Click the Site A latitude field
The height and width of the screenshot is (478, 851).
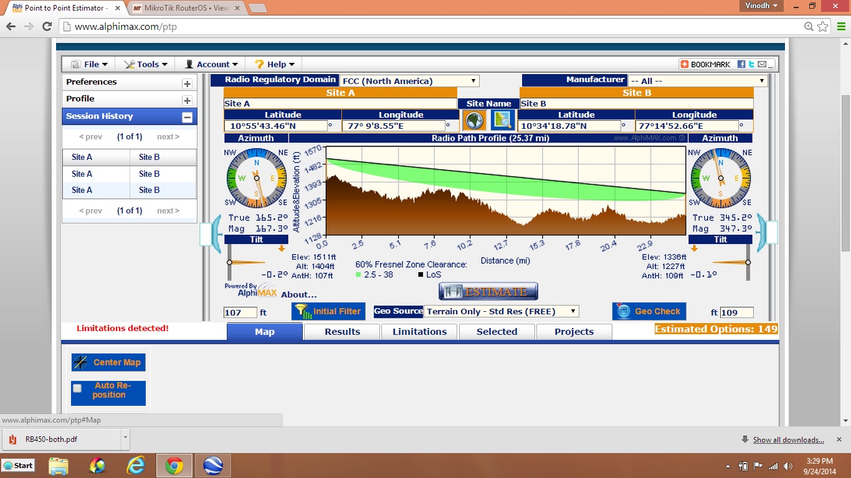275,126
